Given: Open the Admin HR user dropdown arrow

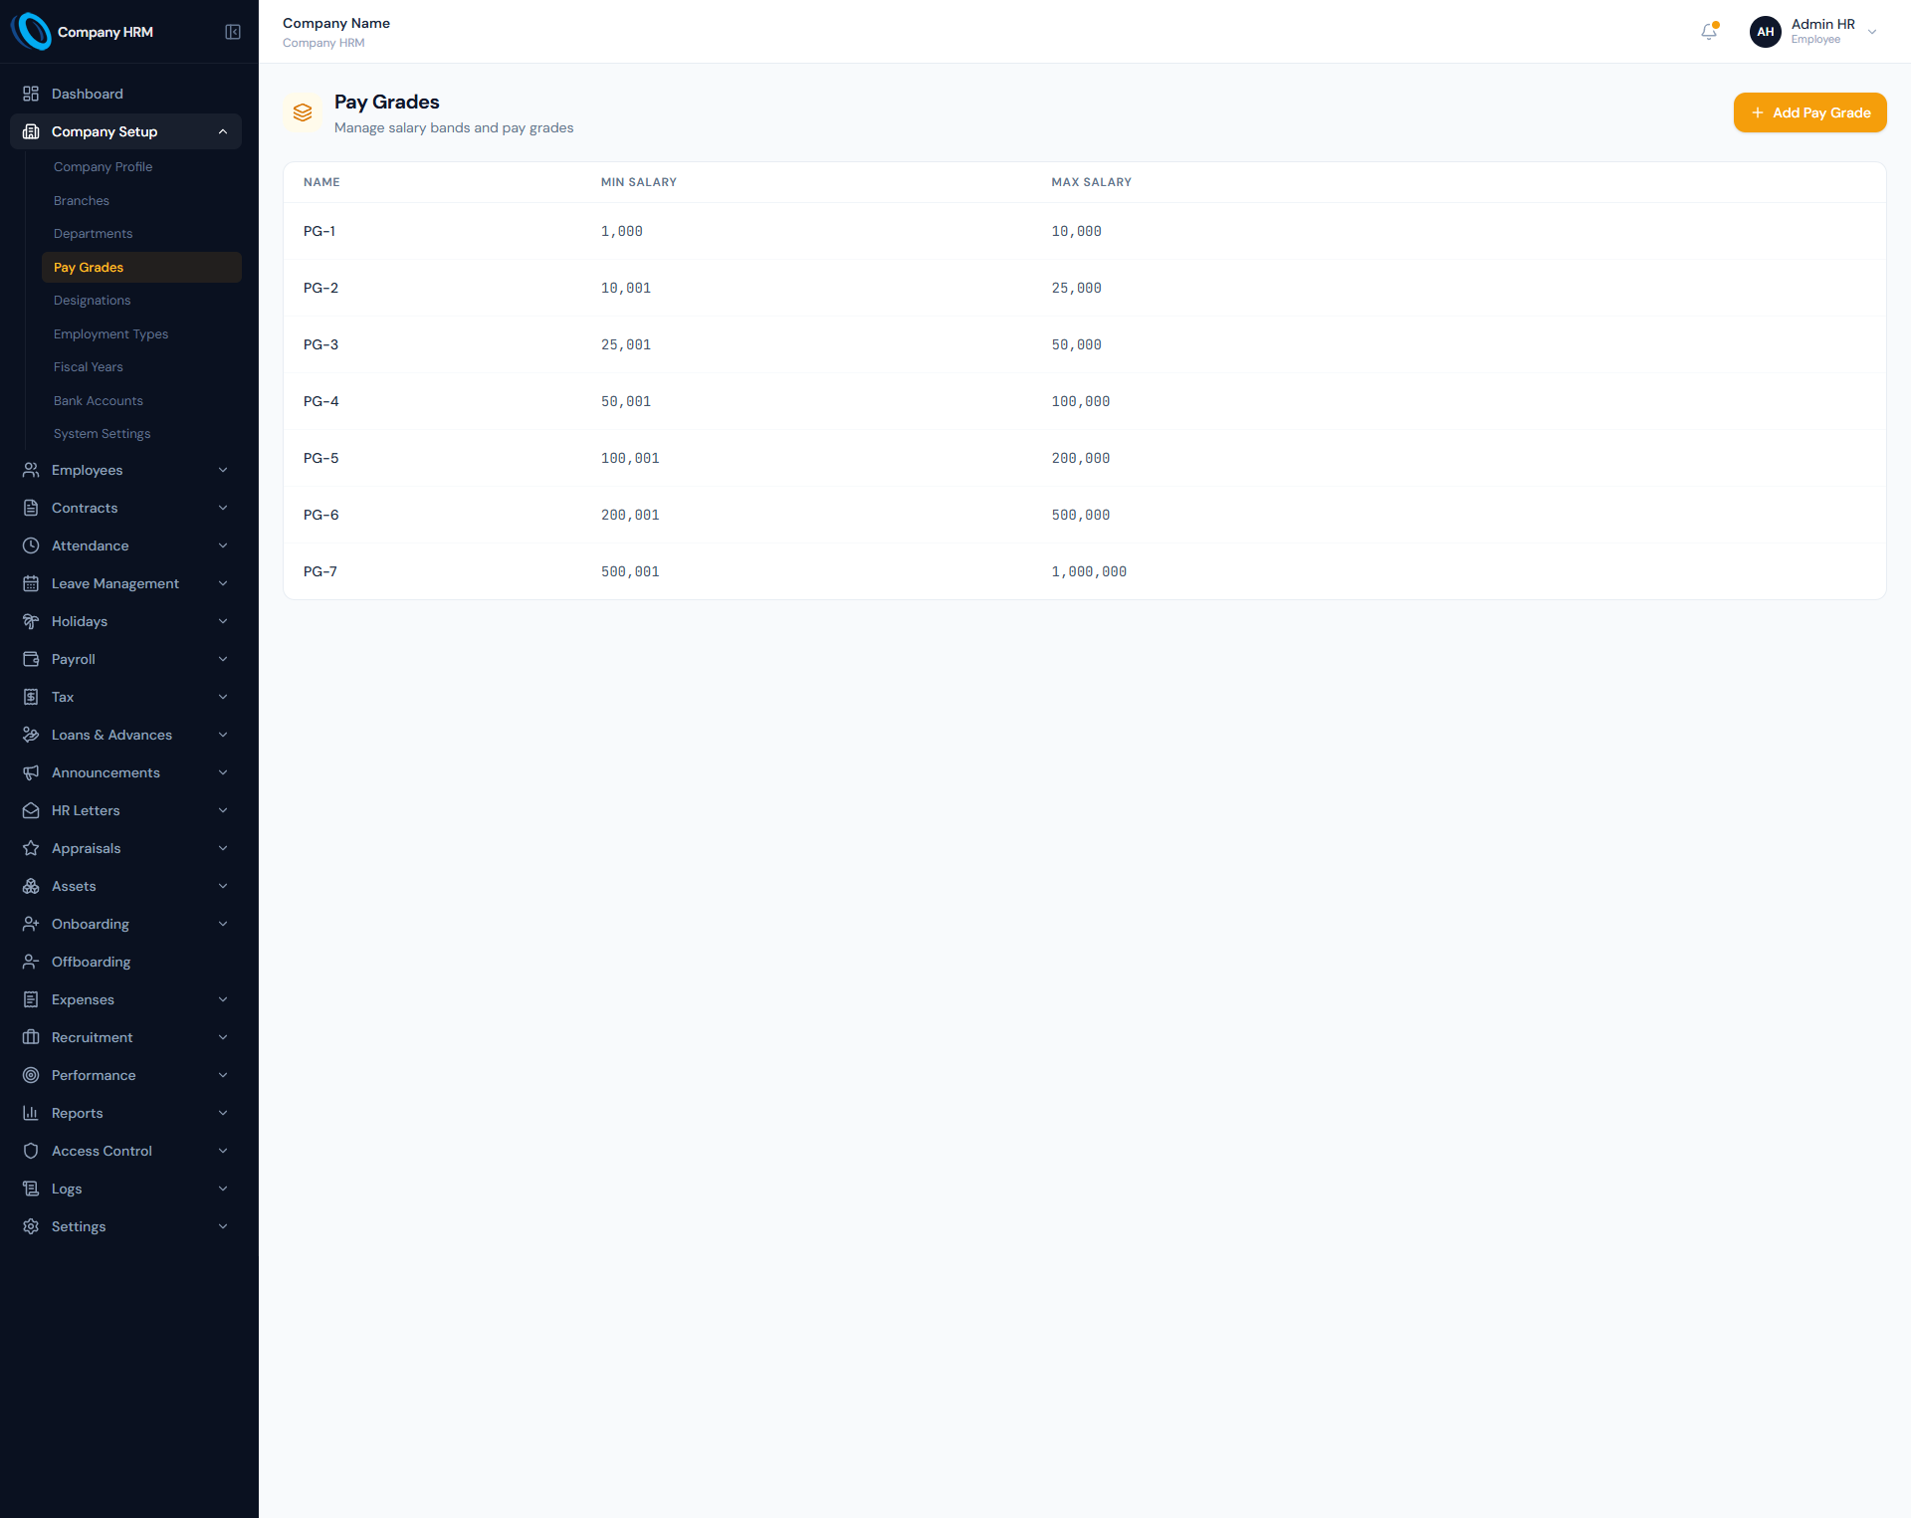Looking at the screenshot, I should click(x=1872, y=32).
